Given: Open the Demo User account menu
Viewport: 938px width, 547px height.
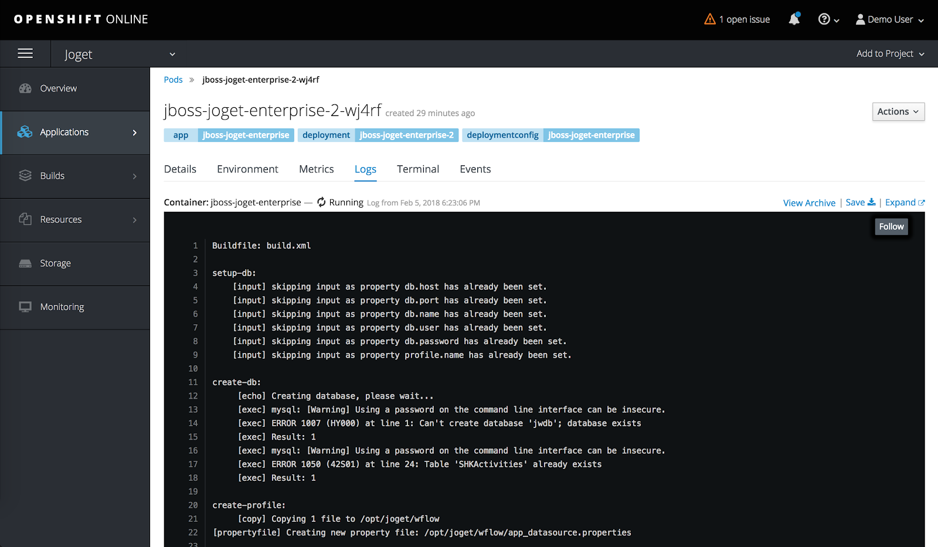Looking at the screenshot, I should click(x=890, y=19).
